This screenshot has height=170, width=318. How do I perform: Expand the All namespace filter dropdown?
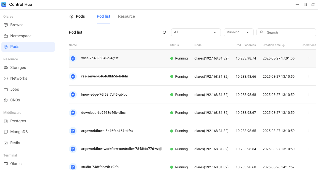pos(196,32)
